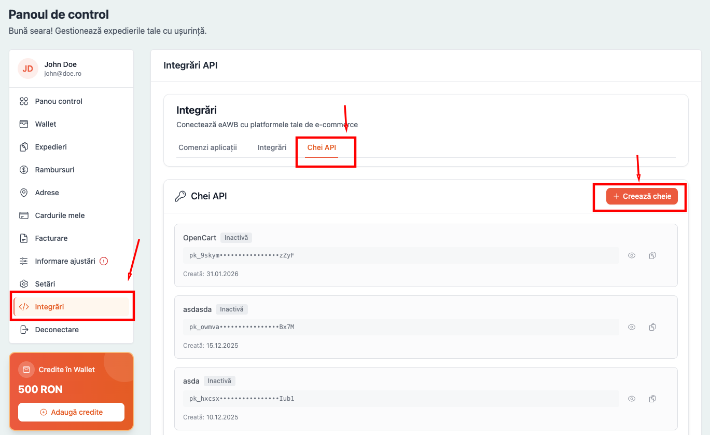Click the Deconectare exit icon

24,330
